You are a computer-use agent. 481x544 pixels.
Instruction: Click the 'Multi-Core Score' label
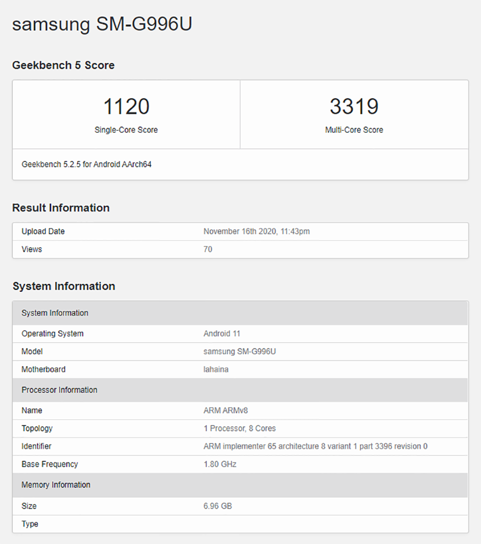tap(354, 130)
